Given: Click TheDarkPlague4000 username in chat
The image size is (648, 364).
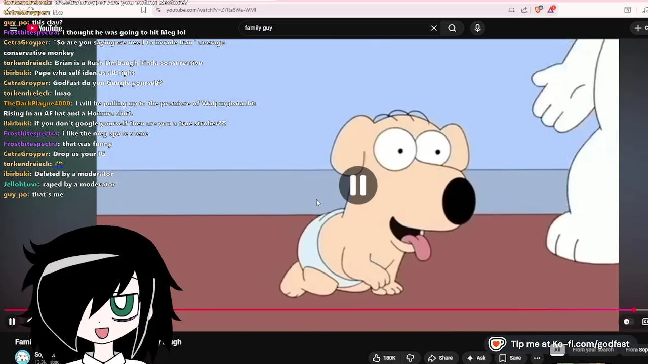Looking at the screenshot, I should point(37,103).
